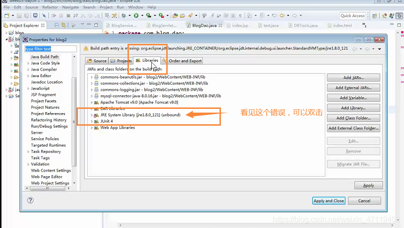
Task: Select Targeted Runtimes in properties tree
Action: pyautogui.click(x=48, y=145)
